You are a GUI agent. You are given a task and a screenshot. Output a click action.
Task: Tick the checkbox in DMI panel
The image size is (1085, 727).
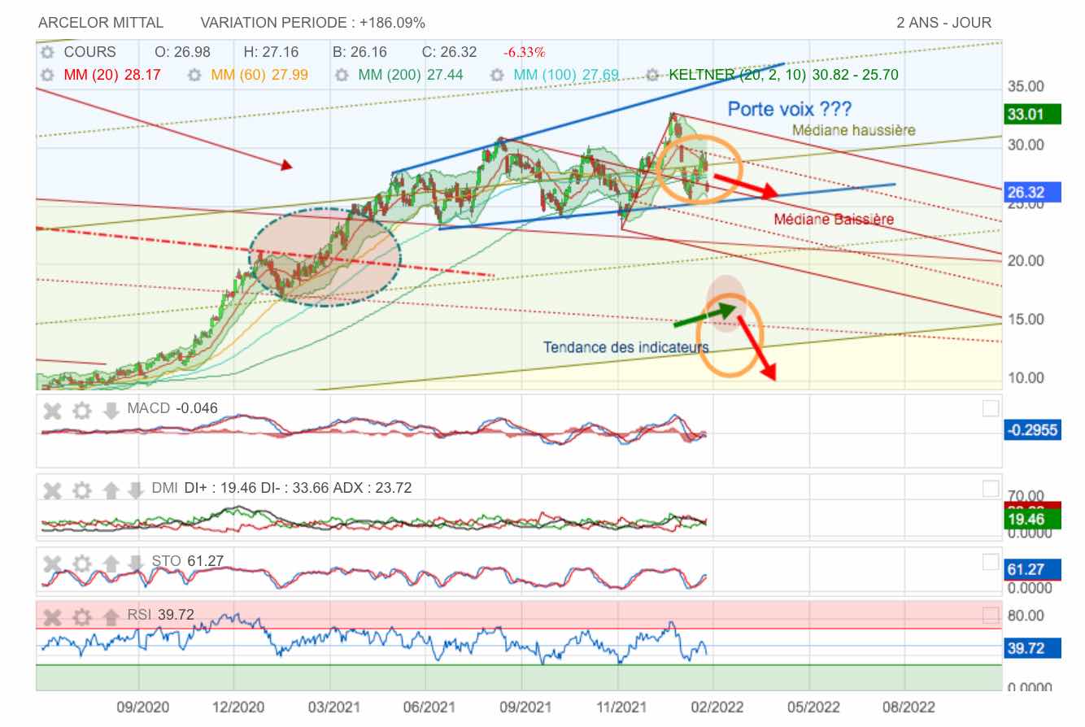tap(990, 488)
